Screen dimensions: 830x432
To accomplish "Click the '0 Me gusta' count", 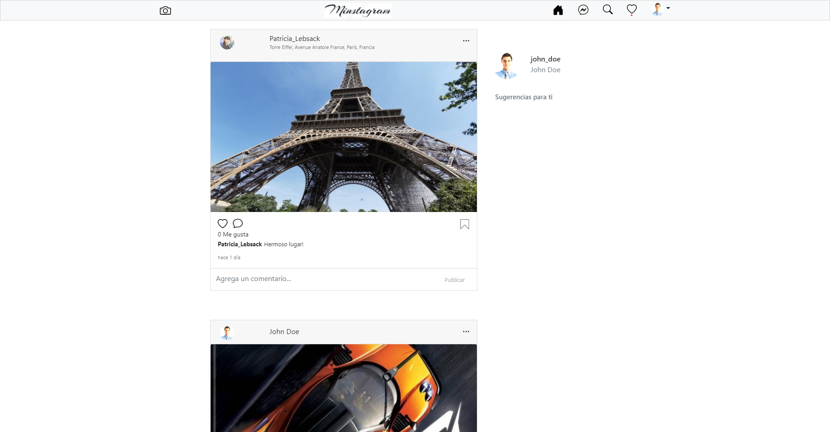I will 233,234.
